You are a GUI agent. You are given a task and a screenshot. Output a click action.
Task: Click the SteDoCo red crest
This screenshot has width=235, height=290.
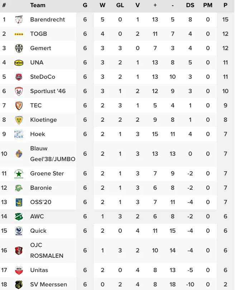point(19,77)
